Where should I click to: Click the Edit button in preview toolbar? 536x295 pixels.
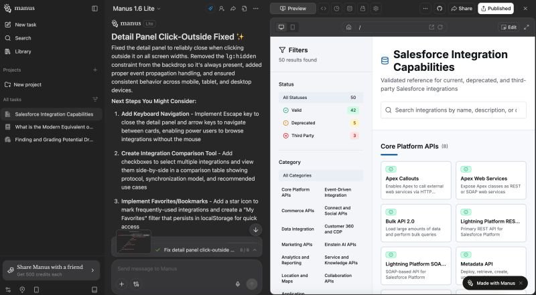[509, 27]
